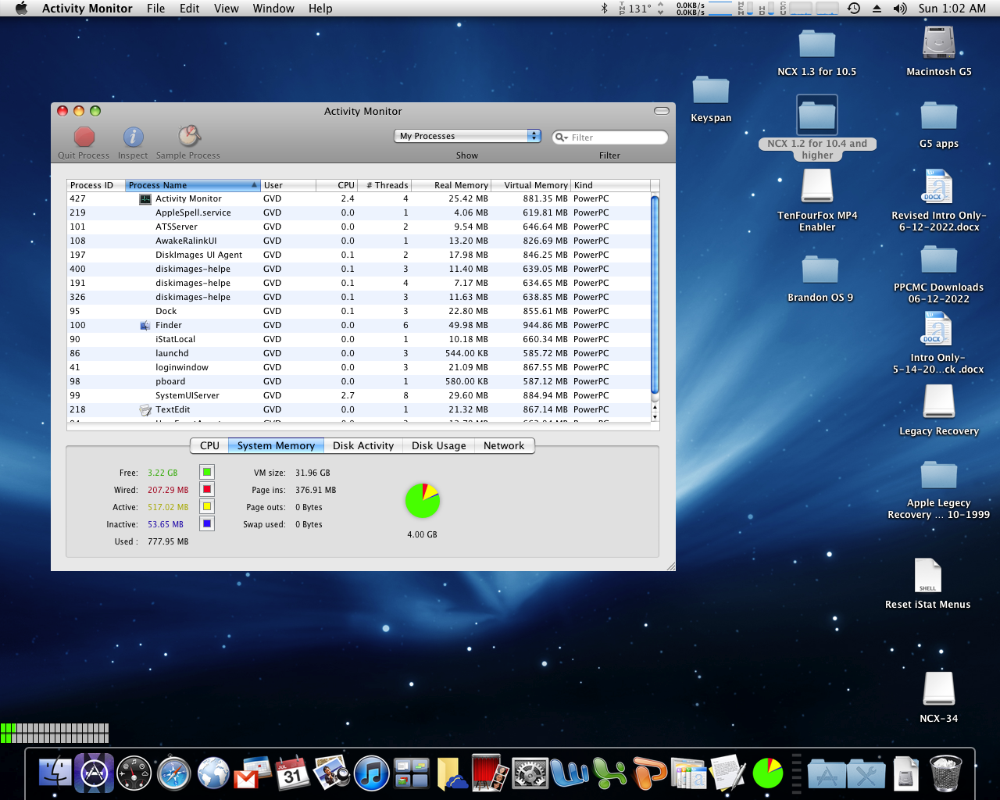Select the System Memory tab

[x=276, y=445]
